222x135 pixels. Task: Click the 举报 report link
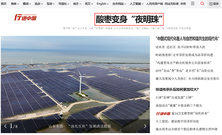(183, 4)
